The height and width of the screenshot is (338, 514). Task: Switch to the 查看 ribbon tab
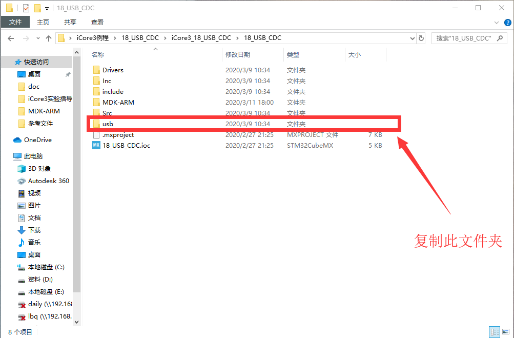coord(97,22)
